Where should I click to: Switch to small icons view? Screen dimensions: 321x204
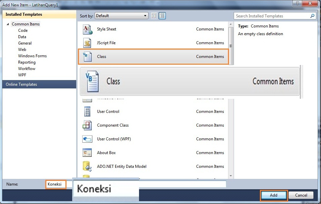[154, 15]
